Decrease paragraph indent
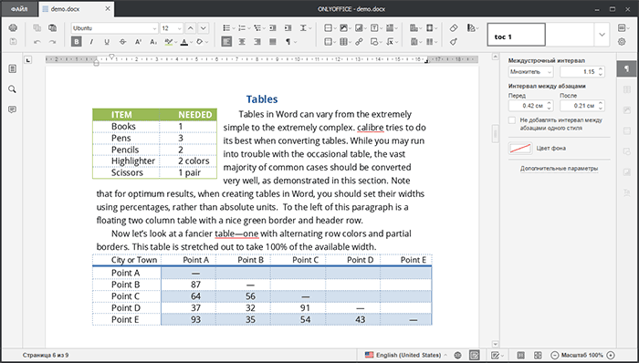This screenshot has height=363, width=639. 273,28
